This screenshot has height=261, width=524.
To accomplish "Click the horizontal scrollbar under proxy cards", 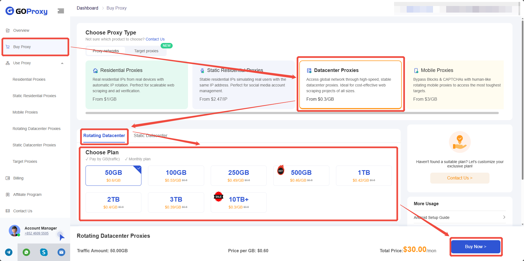I will click(292, 113).
